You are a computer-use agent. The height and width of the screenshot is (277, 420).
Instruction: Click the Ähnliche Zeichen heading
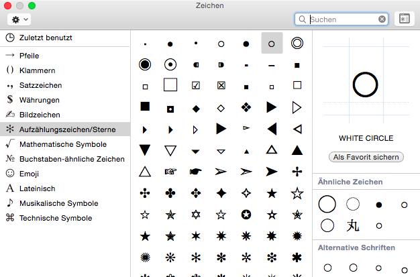tap(350, 182)
